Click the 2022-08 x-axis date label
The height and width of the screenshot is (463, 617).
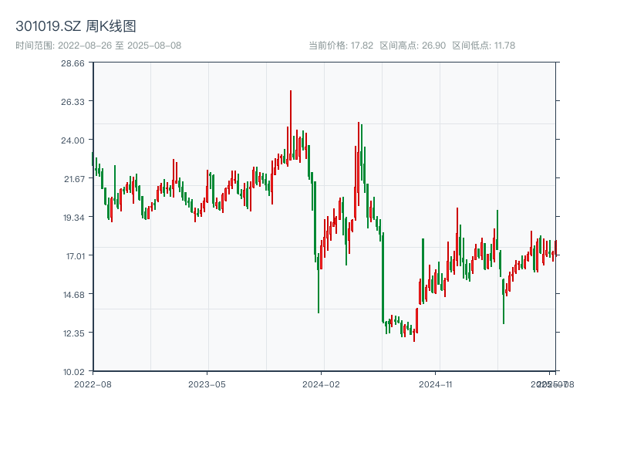pyautogui.click(x=93, y=384)
